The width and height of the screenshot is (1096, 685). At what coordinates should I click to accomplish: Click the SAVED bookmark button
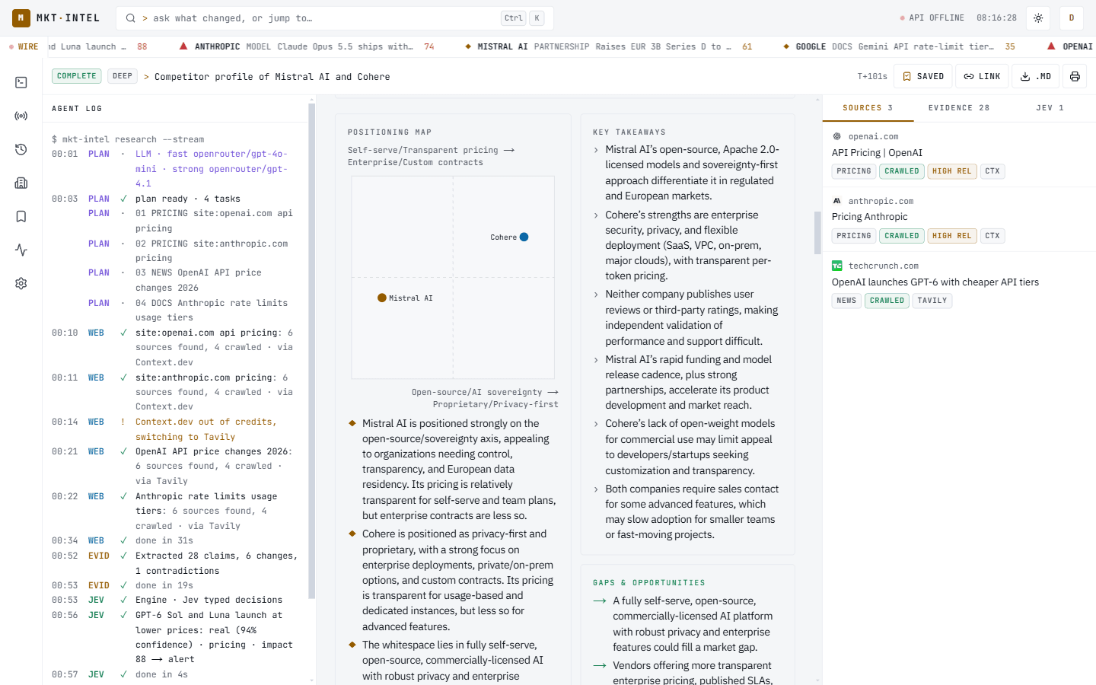pyautogui.click(x=922, y=76)
